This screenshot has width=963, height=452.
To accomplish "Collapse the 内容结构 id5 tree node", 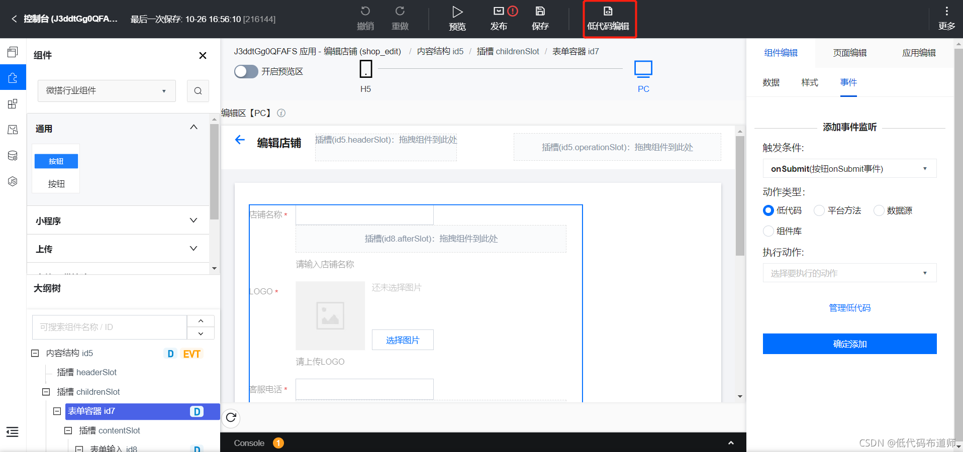I will point(35,353).
